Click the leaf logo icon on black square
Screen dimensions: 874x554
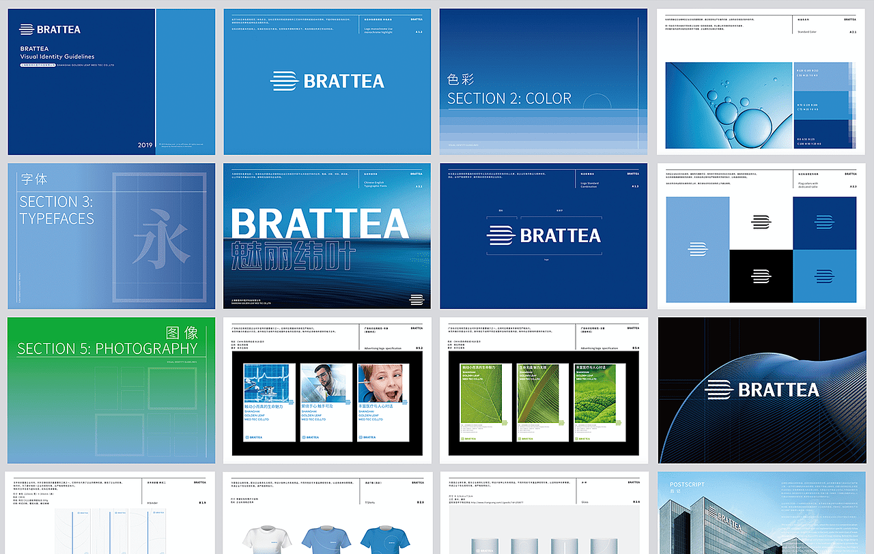[x=761, y=276]
